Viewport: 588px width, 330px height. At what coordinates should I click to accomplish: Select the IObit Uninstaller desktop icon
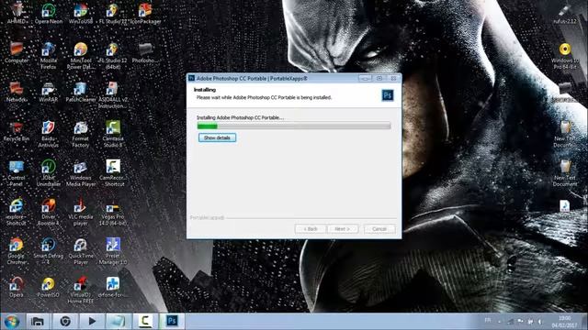49,173
